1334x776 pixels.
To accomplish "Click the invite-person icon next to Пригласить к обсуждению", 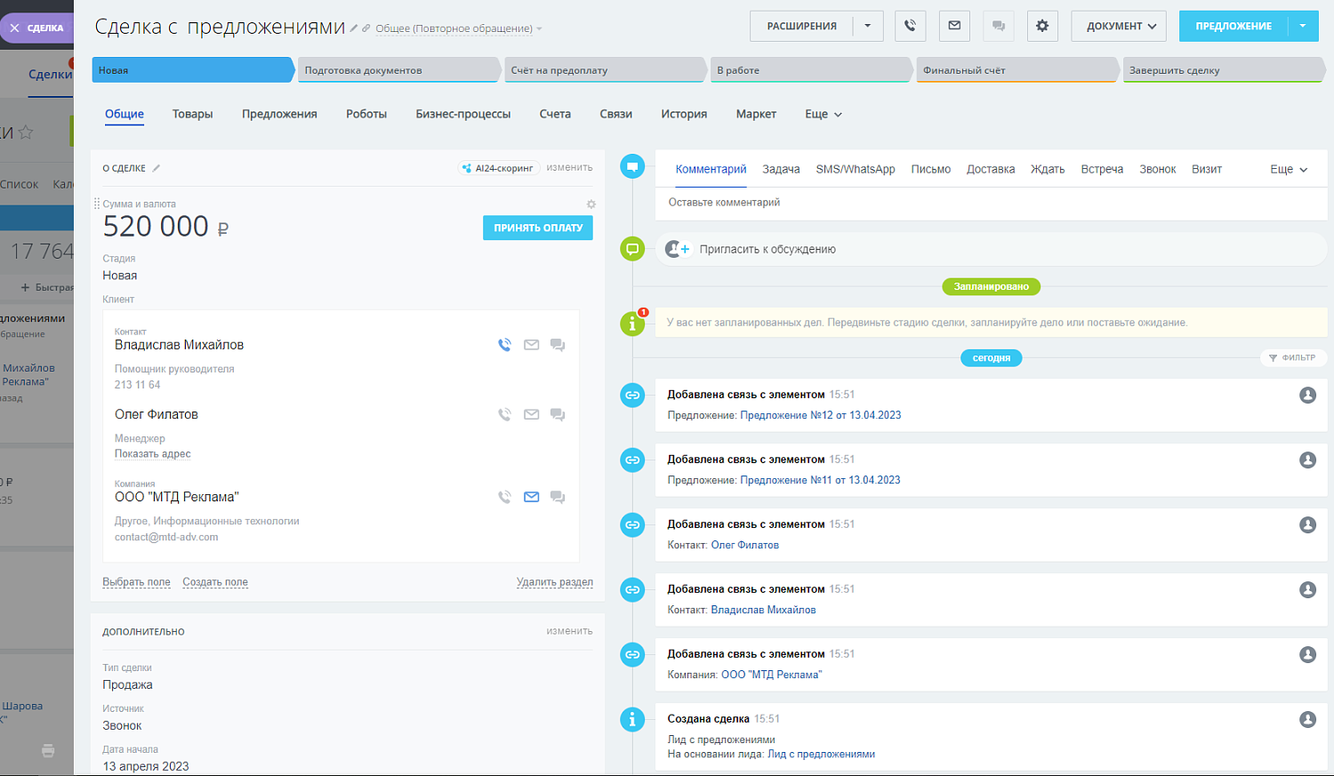I will point(677,249).
